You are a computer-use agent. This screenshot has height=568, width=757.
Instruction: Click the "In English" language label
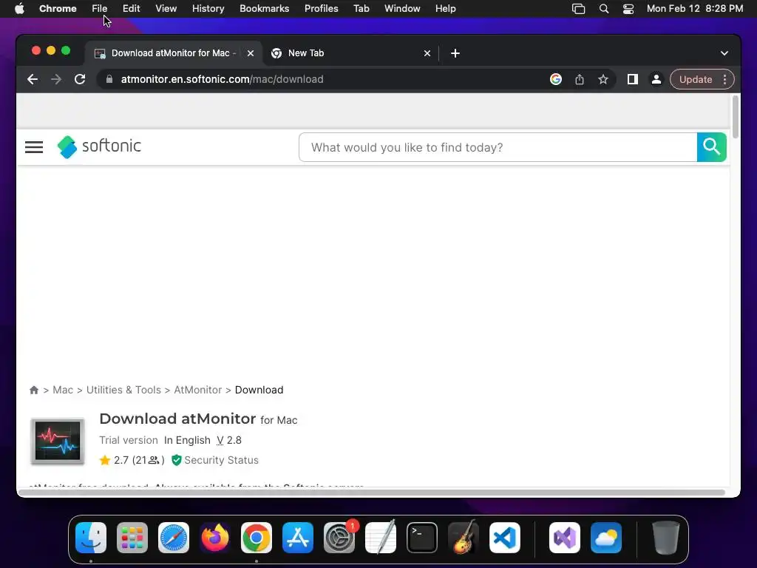[x=187, y=440]
